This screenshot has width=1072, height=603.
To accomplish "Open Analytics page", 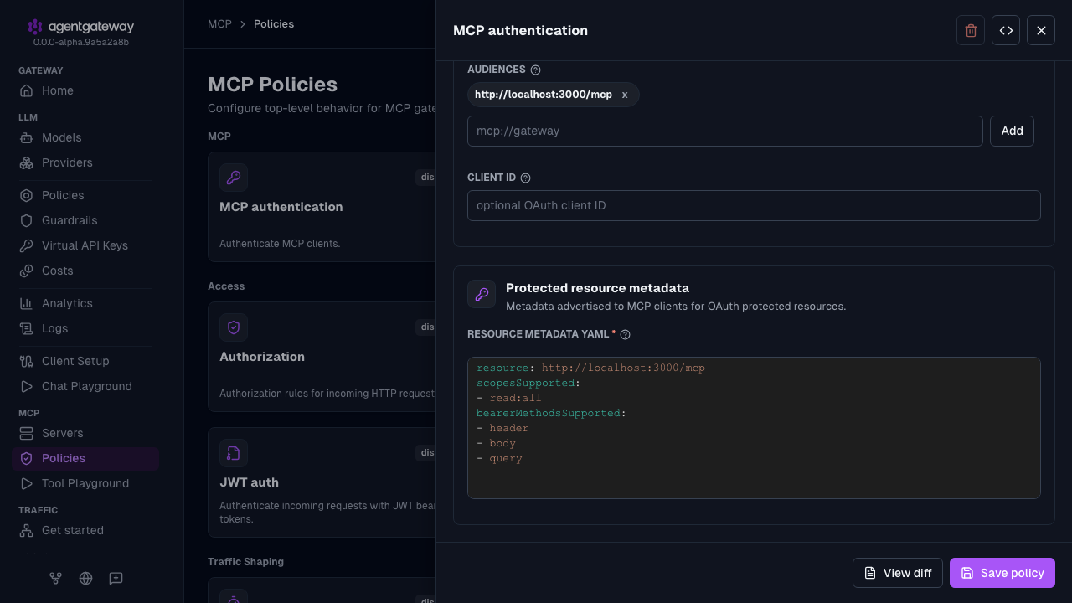I will [x=85, y=303].
